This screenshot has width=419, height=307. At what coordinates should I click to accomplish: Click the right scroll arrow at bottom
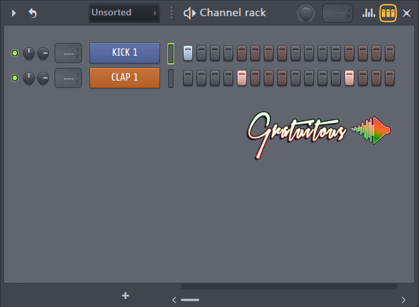404,300
